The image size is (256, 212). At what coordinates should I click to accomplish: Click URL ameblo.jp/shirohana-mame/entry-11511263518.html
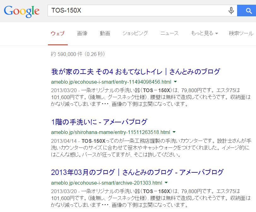[111, 132]
